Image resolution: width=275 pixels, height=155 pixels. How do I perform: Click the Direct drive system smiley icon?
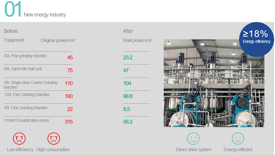(193, 139)
